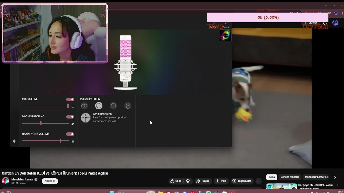The image size is (344, 193).
Task: Adjust the Headphone Volume slider
Action: tap(45, 141)
